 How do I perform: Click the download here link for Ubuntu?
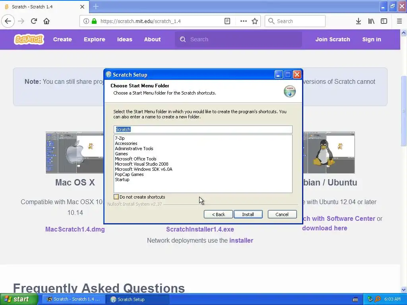click(325, 228)
